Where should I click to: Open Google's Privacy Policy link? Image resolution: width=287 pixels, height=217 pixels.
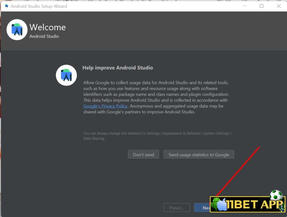click(105, 106)
